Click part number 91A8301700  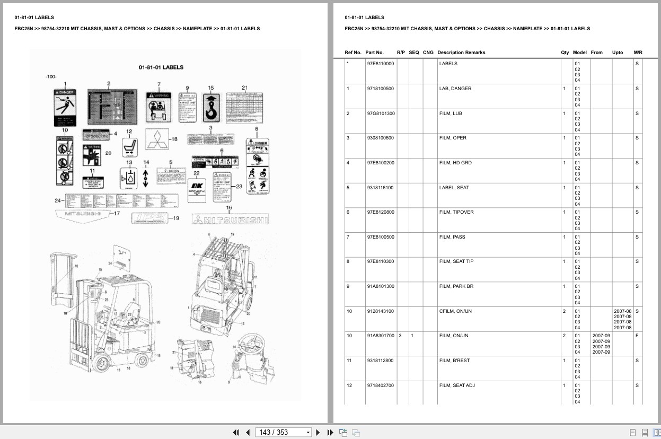[x=380, y=336]
